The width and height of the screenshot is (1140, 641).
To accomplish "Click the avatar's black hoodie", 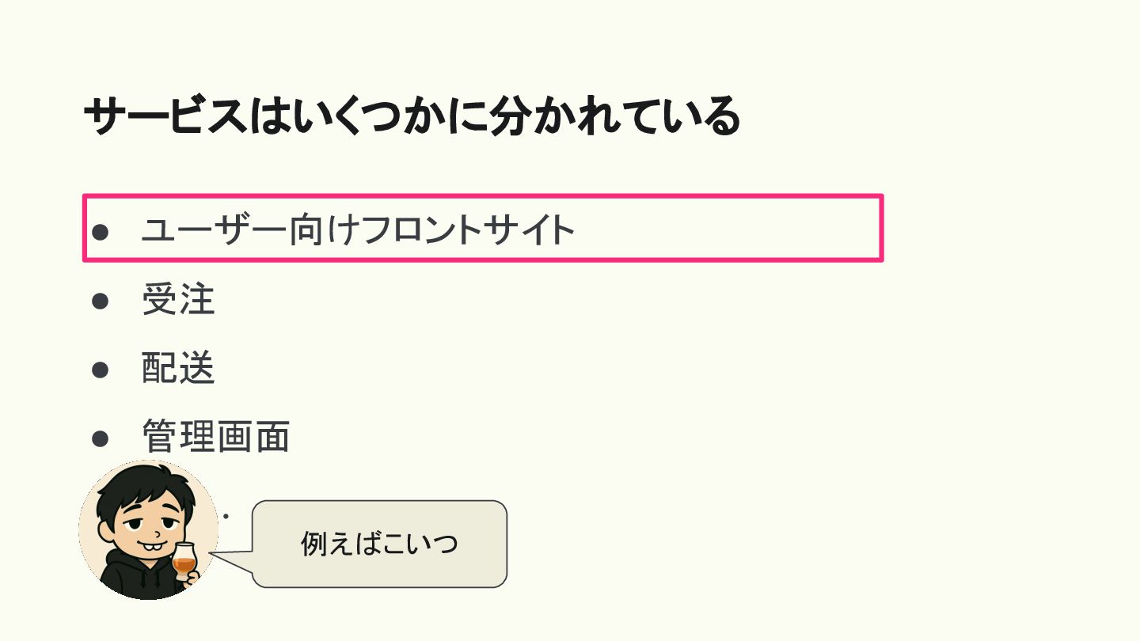I will (x=135, y=578).
